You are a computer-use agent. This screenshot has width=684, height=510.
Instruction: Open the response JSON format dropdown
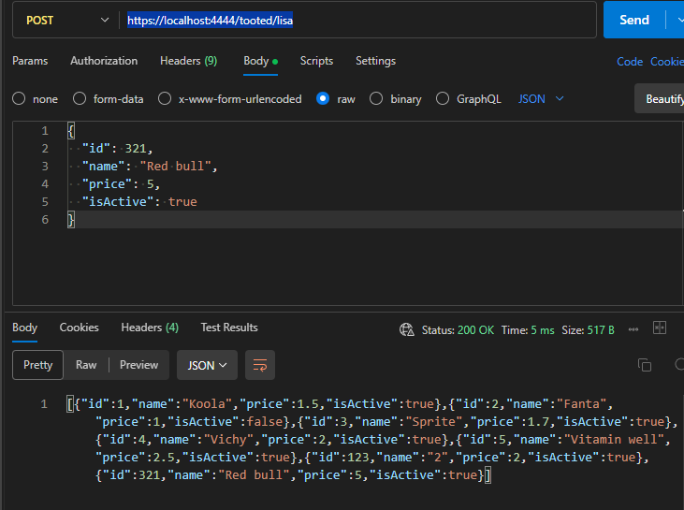pyautogui.click(x=207, y=365)
